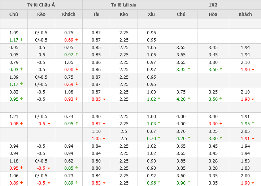Click the red down arrow next to 0.98

pyautogui.click(x=21, y=124)
